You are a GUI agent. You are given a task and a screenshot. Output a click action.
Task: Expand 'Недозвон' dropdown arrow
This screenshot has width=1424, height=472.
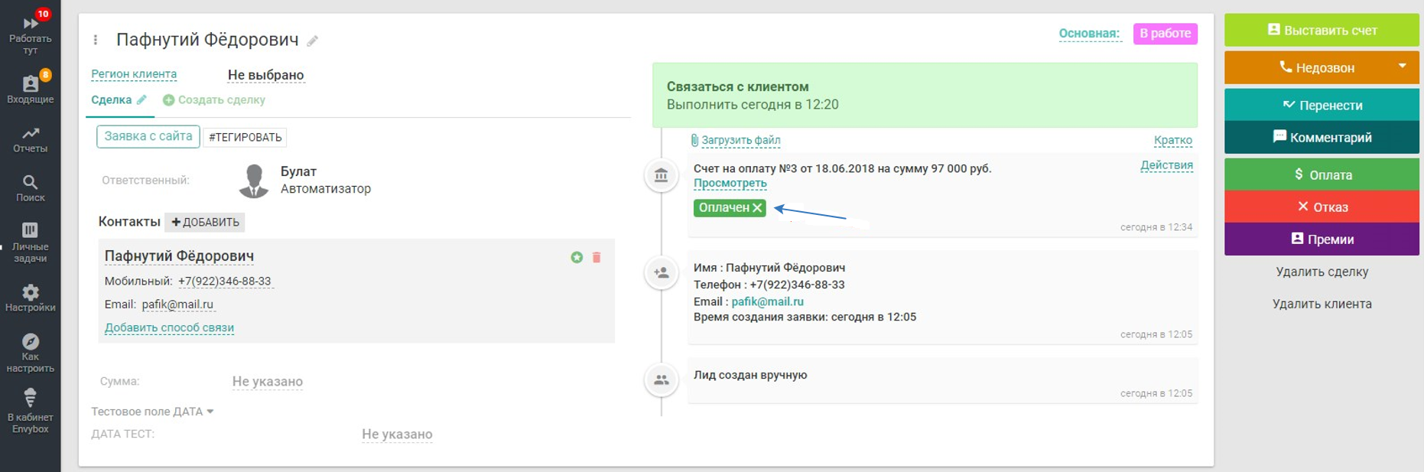tap(1403, 67)
